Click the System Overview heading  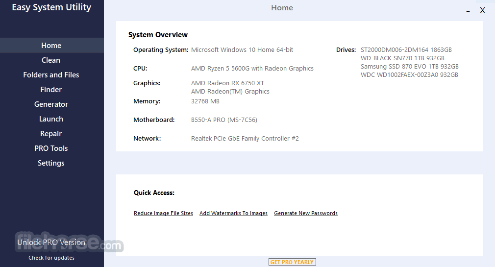[158, 35]
